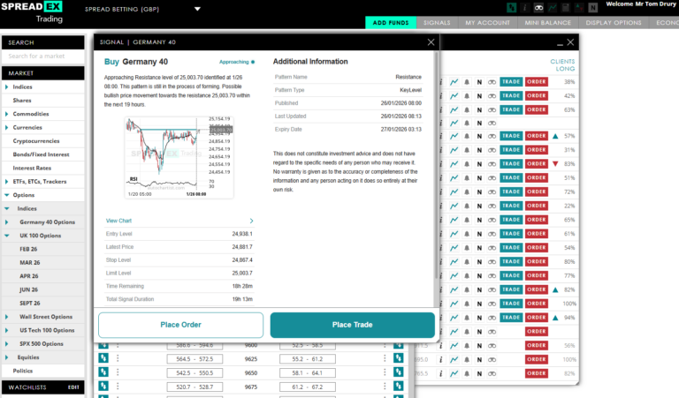Click right candlestick icon on the 9650 strike row

(x=399, y=372)
